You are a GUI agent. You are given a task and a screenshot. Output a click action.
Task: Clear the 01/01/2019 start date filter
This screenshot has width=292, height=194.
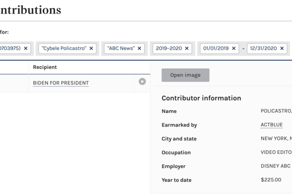pyautogui.click(x=235, y=48)
